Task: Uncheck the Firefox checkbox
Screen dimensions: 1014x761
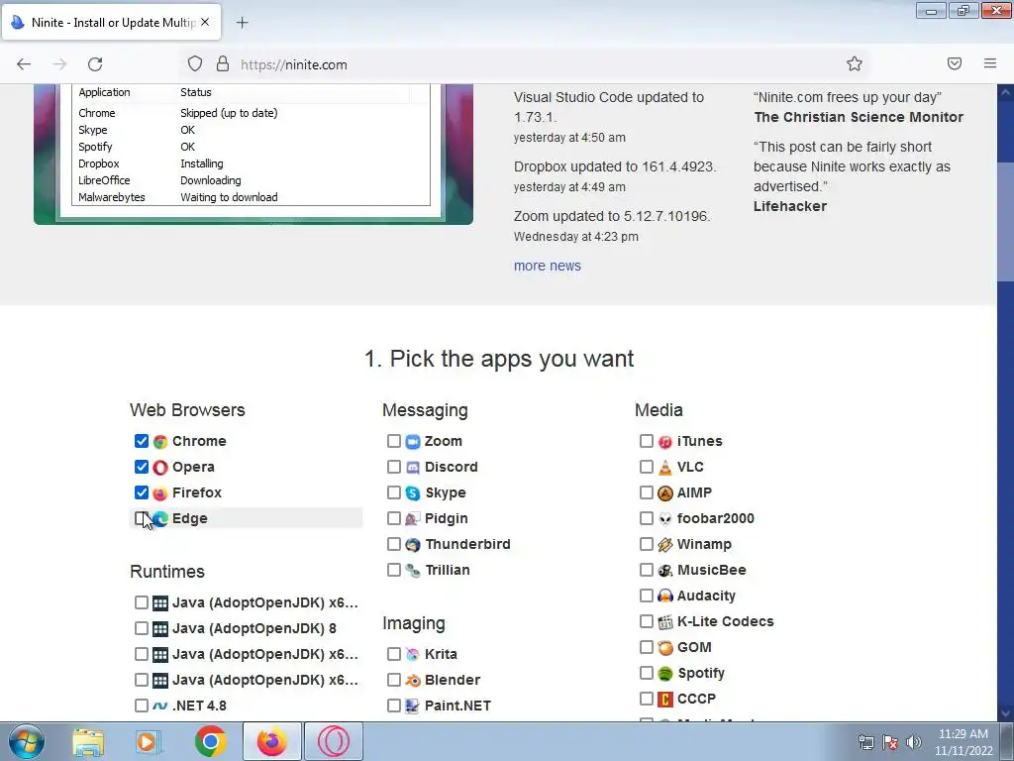Action: (x=141, y=492)
